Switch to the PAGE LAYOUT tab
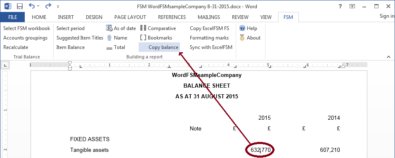The width and height of the screenshot is (395, 158). click(x=130, y=17)
